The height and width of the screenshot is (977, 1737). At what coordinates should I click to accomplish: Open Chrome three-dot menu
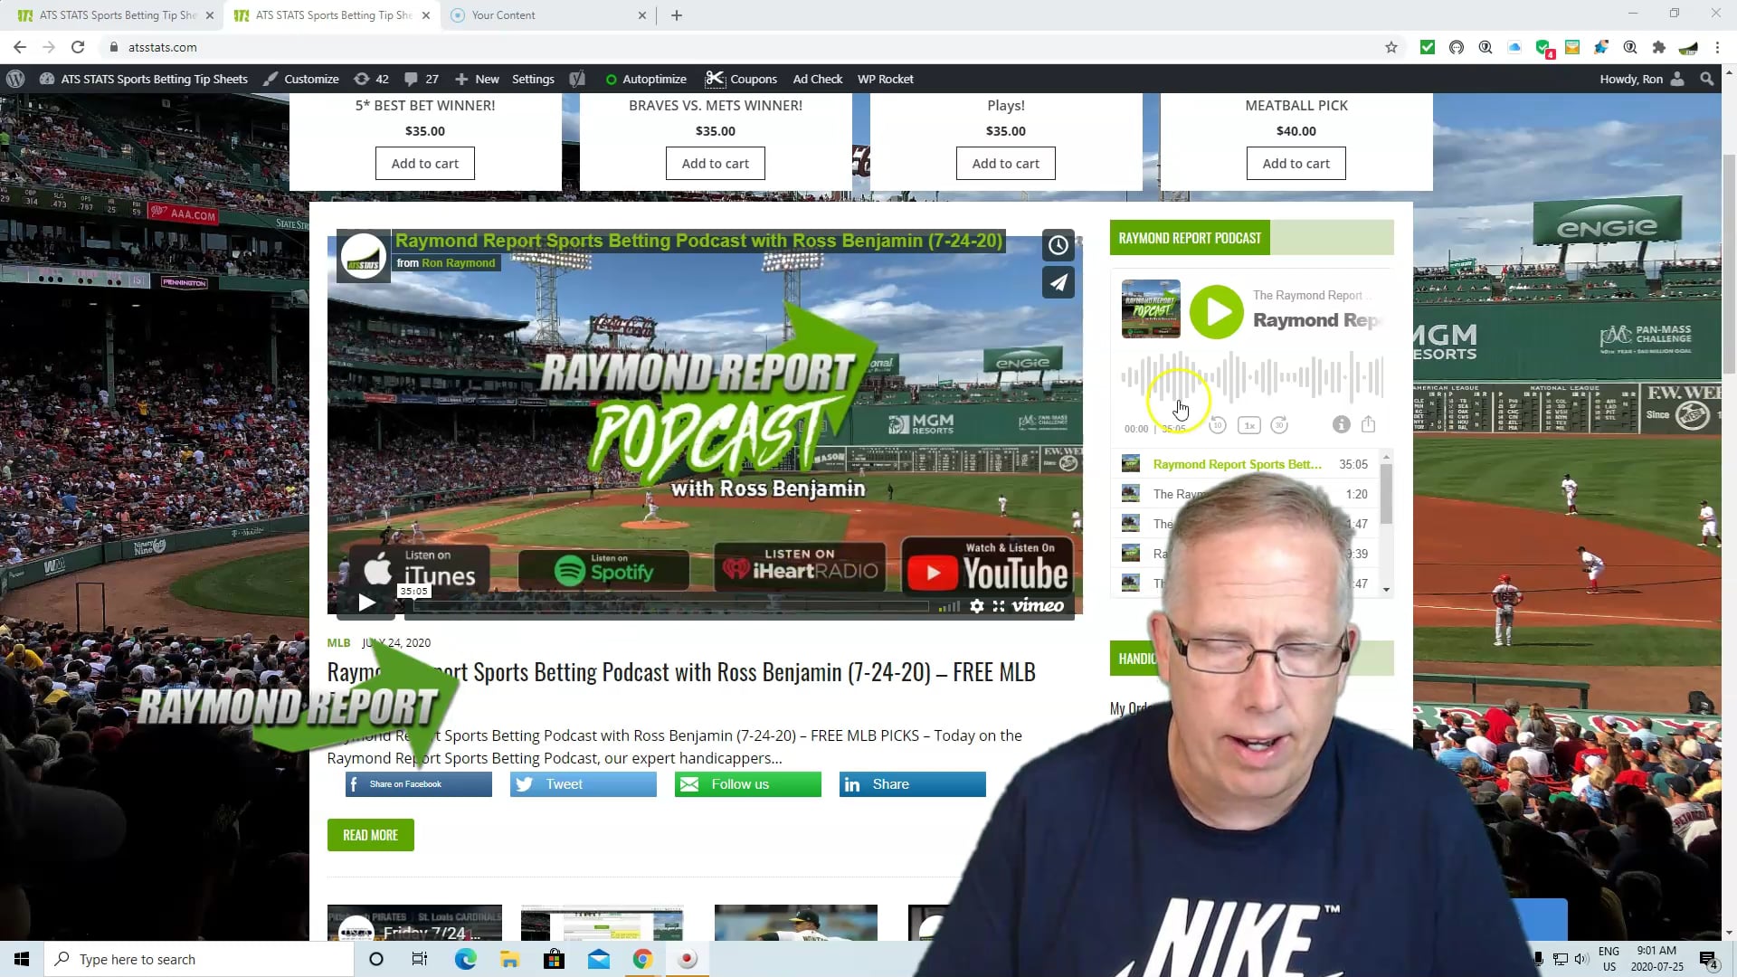(x=1717, y=47)
